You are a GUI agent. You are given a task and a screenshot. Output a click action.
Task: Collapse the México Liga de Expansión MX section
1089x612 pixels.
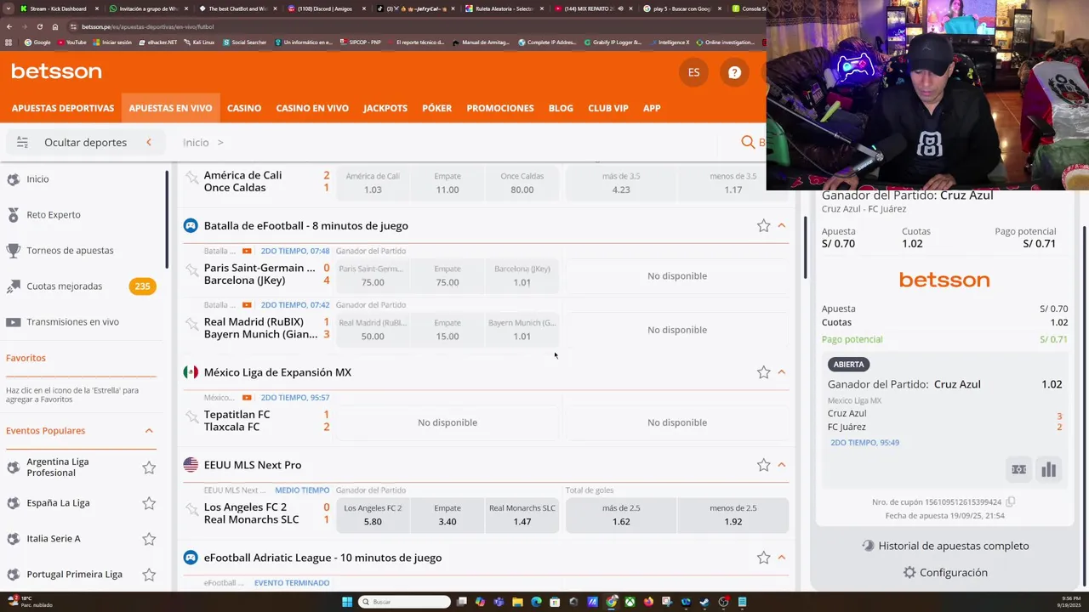tap(782, 372)
